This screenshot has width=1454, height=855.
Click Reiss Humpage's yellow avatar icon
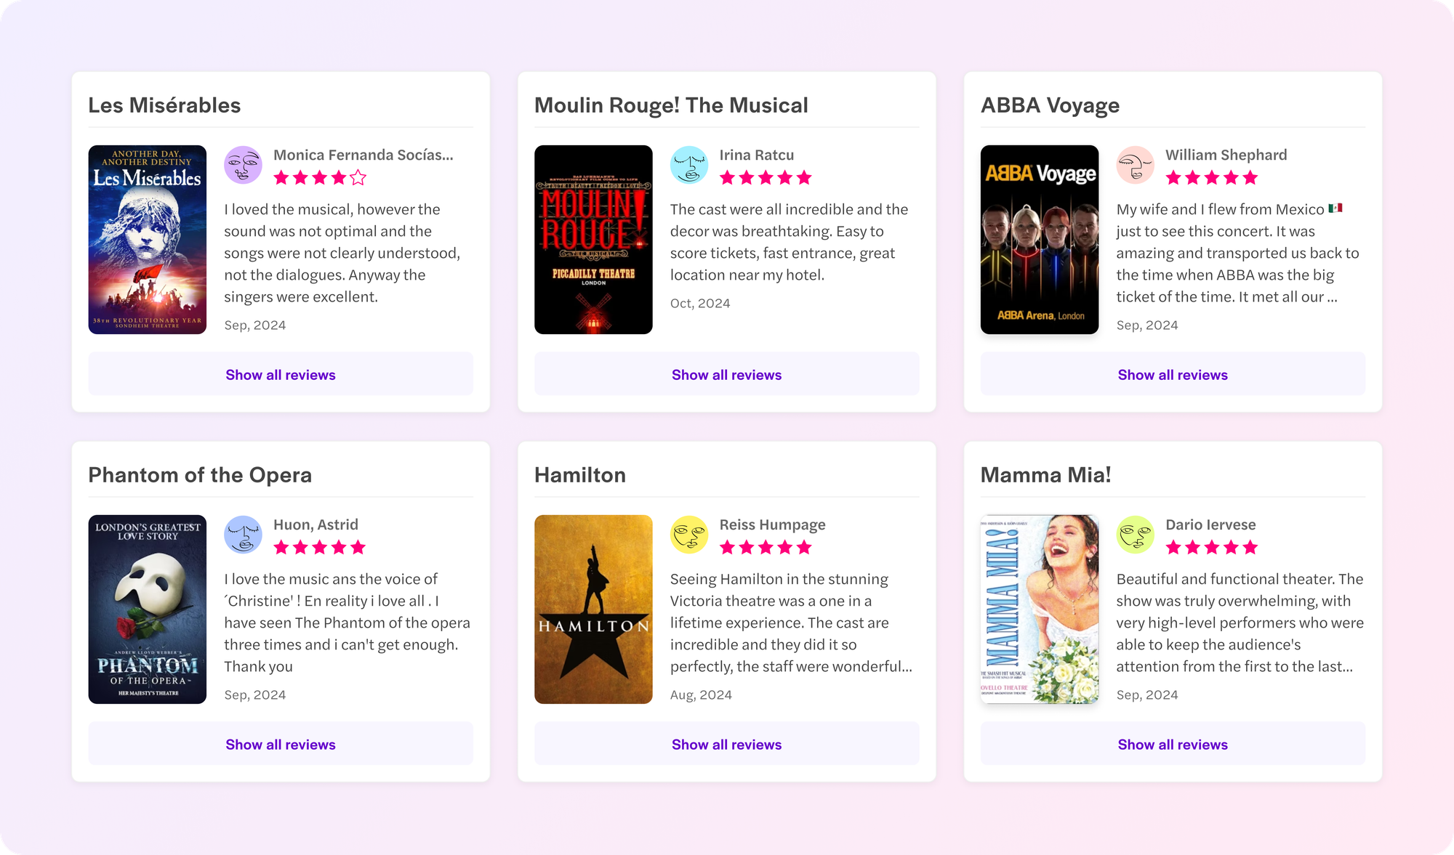688,535
